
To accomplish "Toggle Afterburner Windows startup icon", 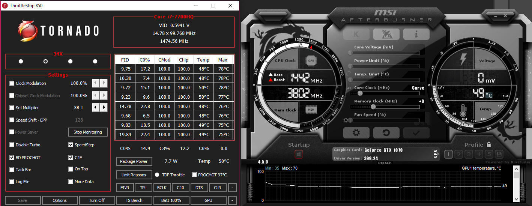I will [x=299, y=154].
